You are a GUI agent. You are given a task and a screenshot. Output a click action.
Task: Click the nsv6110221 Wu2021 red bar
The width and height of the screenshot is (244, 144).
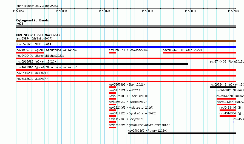click(x=112, y=93)
